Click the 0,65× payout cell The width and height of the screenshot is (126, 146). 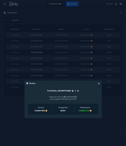109,58
